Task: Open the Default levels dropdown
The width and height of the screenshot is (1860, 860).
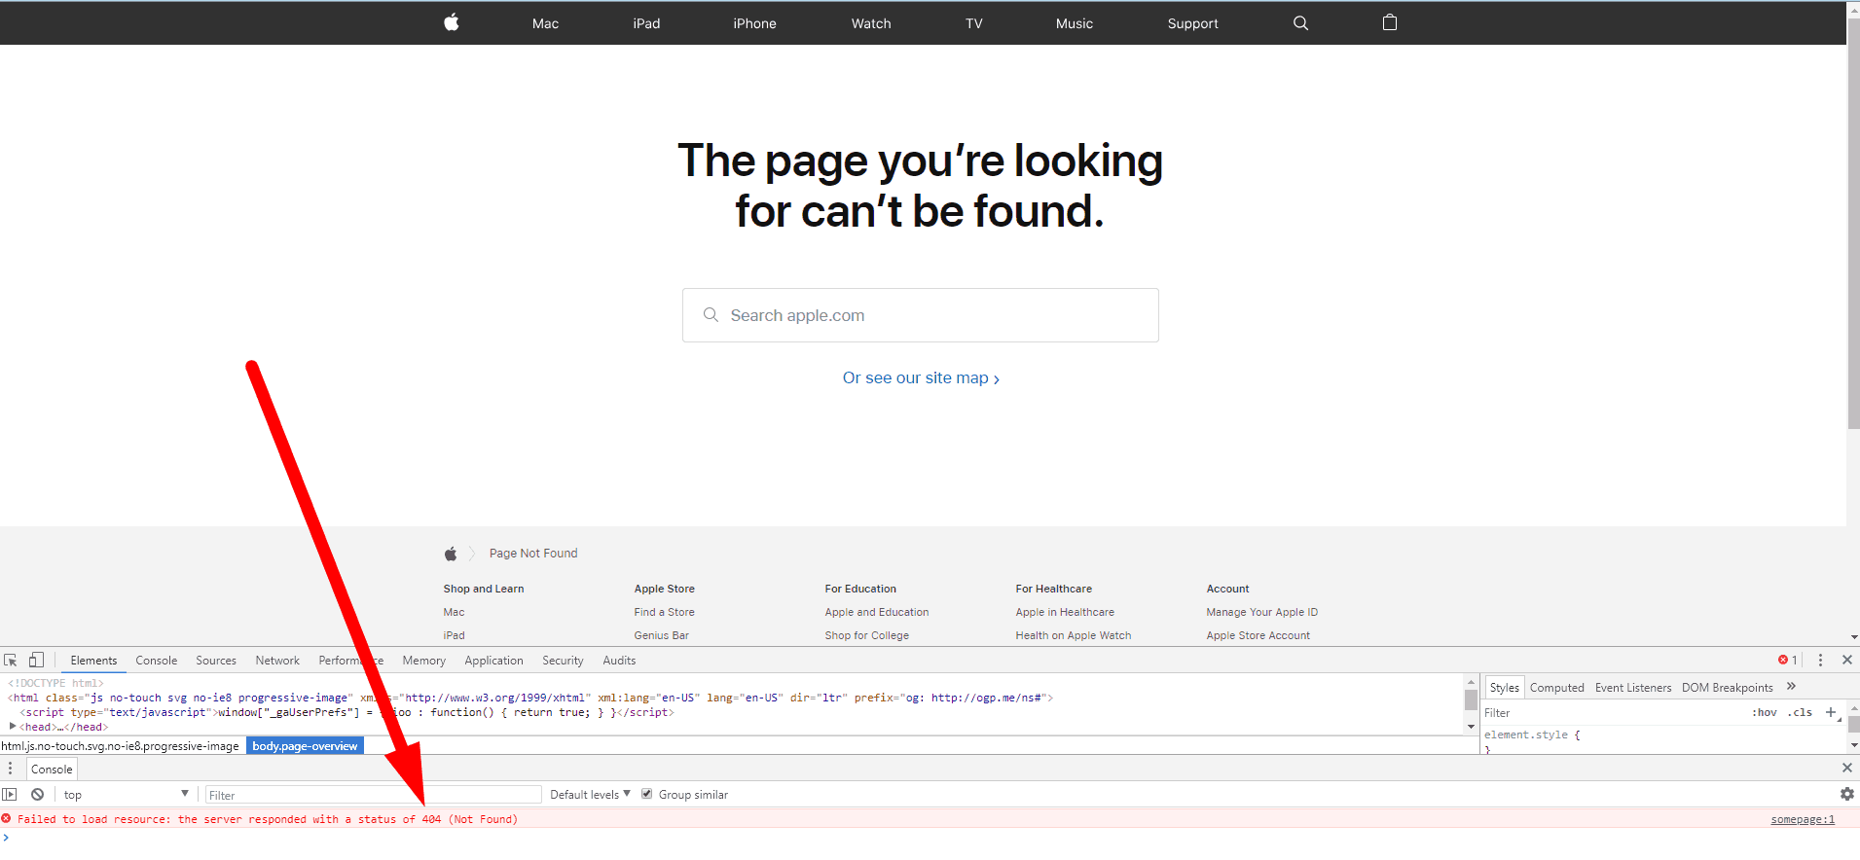Action: [590, 795]
